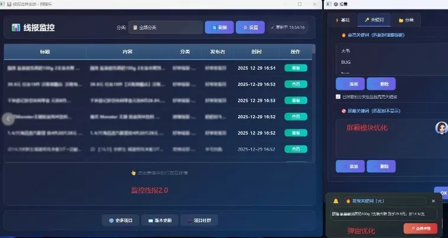This screenshot has width=448, height=238.
Task: Click the 发布者 column header
Action: (217, 51)
